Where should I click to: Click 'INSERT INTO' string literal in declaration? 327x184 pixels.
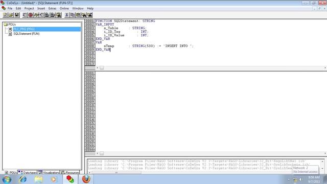coord(178,46)
